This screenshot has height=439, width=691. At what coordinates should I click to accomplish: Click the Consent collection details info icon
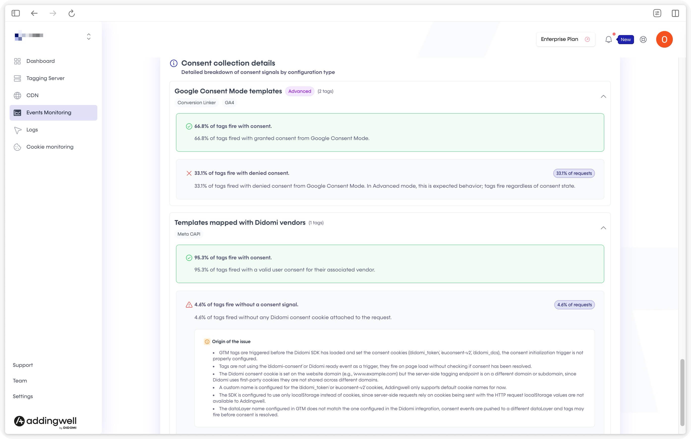(174, 63)
